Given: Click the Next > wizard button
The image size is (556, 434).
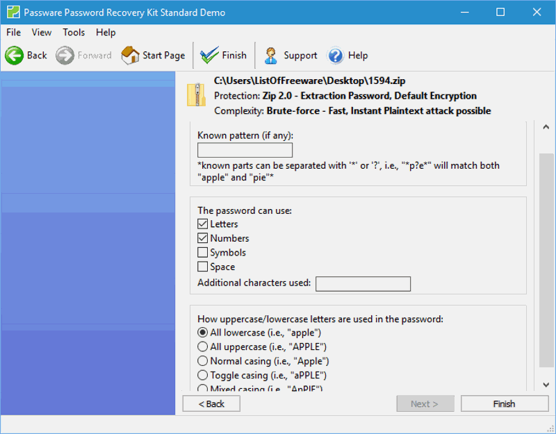Looking at the screenshot, I should [425, 403].
